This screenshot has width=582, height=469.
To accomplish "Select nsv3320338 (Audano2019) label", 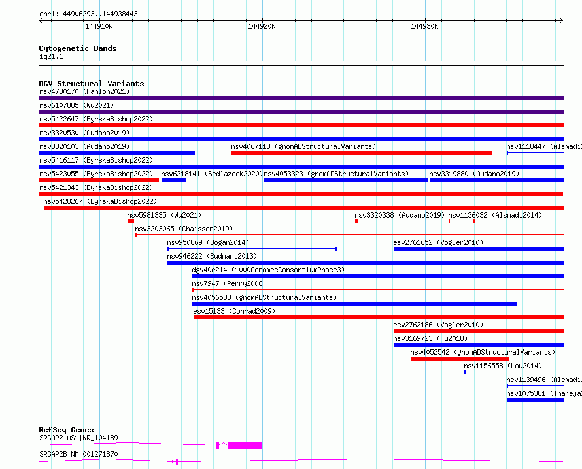I will click(400, 215).
